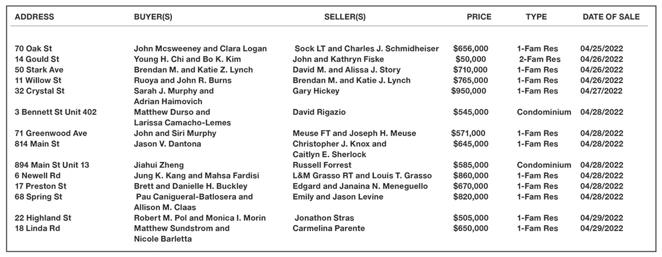The height and width of the screenshot is (257, 662).
Task: Select seller Carmelina Parente
Action: (329, 228)
